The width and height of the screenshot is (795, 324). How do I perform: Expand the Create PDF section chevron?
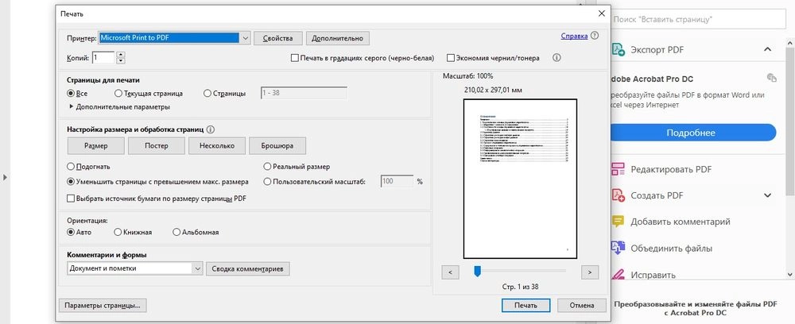768,195
